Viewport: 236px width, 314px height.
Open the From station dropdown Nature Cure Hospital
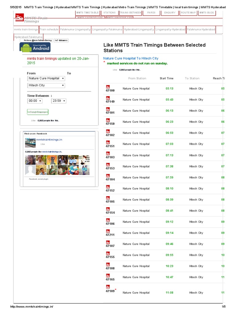coord(46,78)
